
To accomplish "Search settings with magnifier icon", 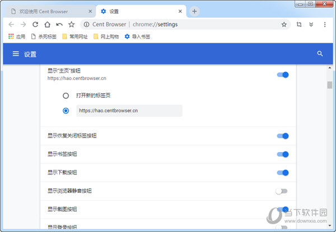I will point(320,54).
